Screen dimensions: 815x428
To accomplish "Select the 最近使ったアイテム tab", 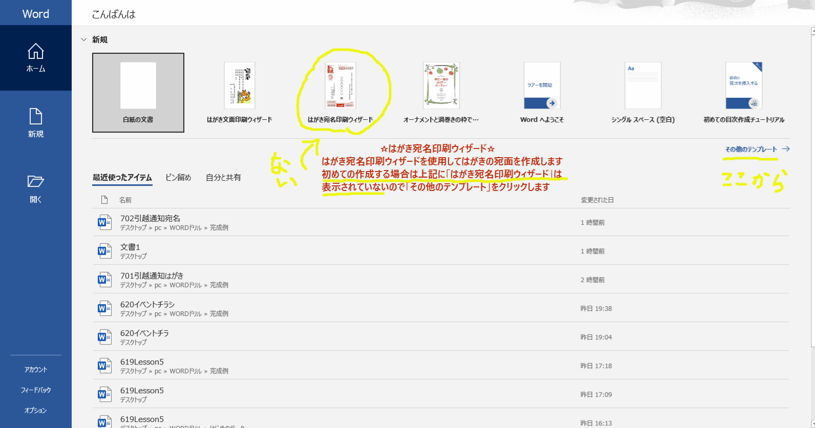I will coord(122,178).
